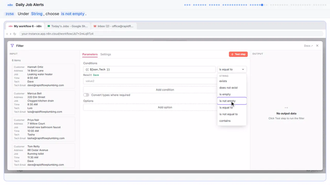Screen dimensions: 330x185
Task: Click Add option
Action: click(165, 107)
